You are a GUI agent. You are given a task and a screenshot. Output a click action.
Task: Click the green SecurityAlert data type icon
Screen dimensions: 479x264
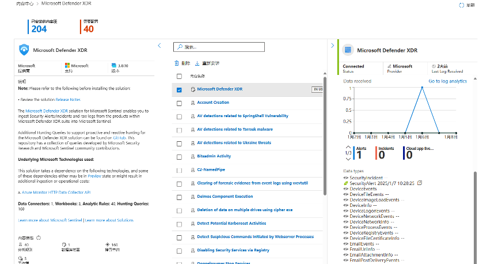[x=346, y=183]
